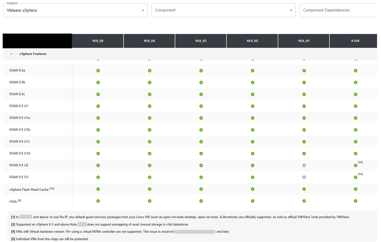The image size is (381, 242).
Task: Click the VSAN 8.0c checkmark under 10.0_U2
Action: coord(253,94)
